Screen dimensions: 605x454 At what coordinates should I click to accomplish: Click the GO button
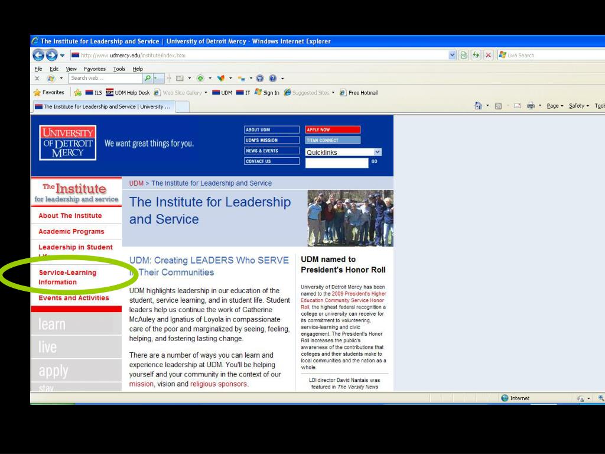374,161
